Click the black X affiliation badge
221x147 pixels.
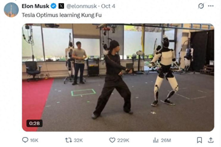pos(61,6)
